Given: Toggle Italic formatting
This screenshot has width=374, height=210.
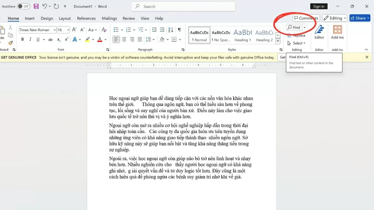Looking at the screenshot, I should [x=30, y=40].
